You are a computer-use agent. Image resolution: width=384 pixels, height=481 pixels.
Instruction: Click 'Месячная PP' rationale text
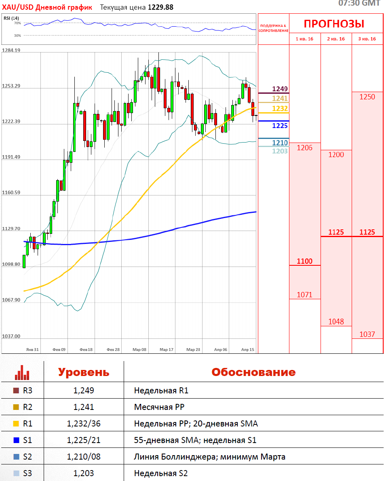tap(159, 407)
